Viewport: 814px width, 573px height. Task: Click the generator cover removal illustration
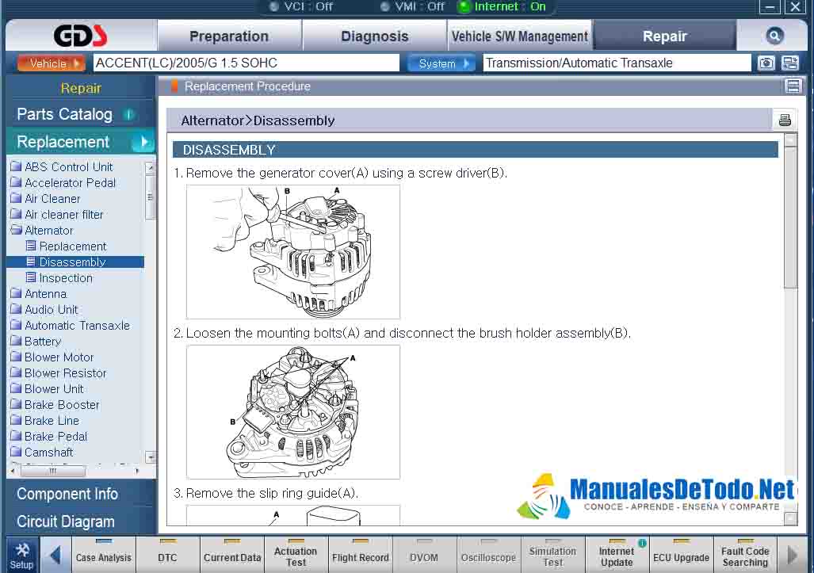pyautogui.click(x=293, y=252)
